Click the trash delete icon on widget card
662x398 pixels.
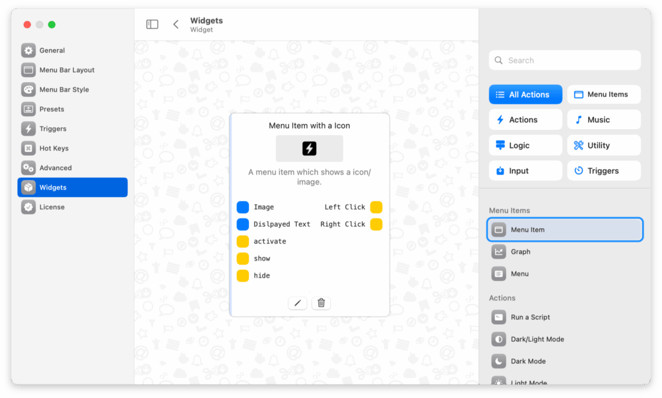321,303
